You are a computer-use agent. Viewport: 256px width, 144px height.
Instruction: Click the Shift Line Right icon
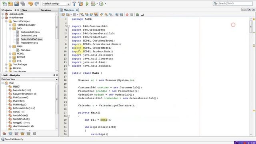point(121,15)
